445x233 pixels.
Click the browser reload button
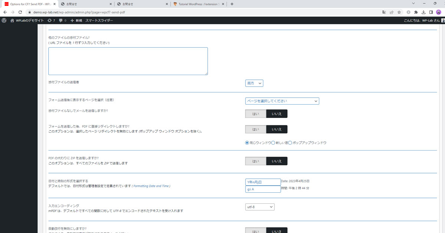20,12
